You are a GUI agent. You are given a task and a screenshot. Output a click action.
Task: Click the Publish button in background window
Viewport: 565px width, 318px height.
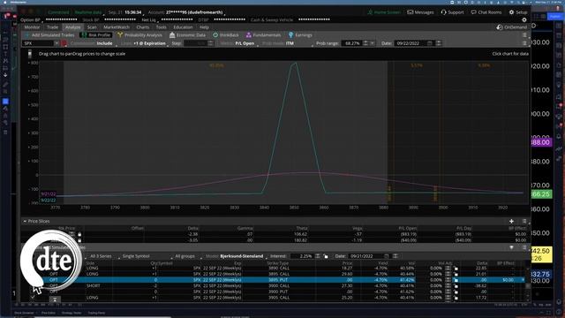click(555, 17)
